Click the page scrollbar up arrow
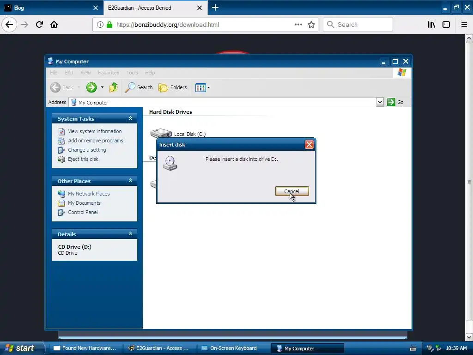473x355 pixels. tap(469, 38)
